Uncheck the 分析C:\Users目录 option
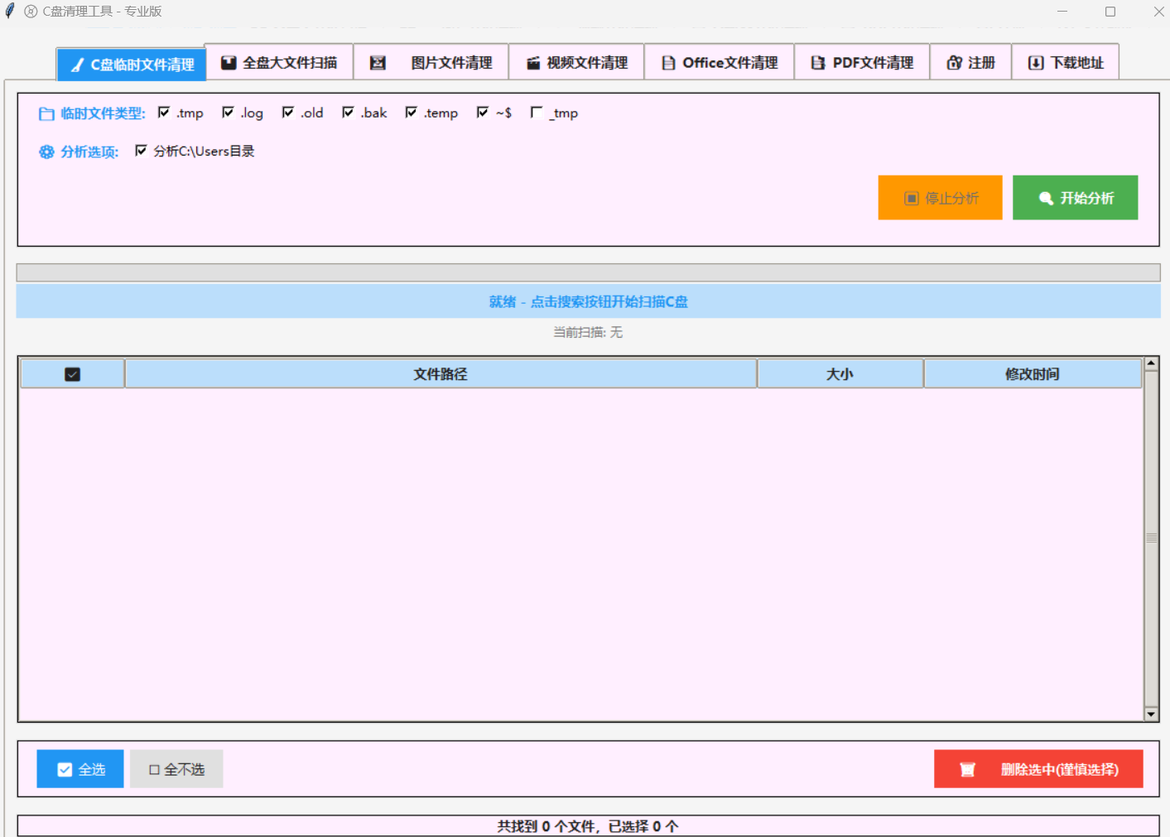This screenshot has width=1170, height=837. (x=141, y=151)
